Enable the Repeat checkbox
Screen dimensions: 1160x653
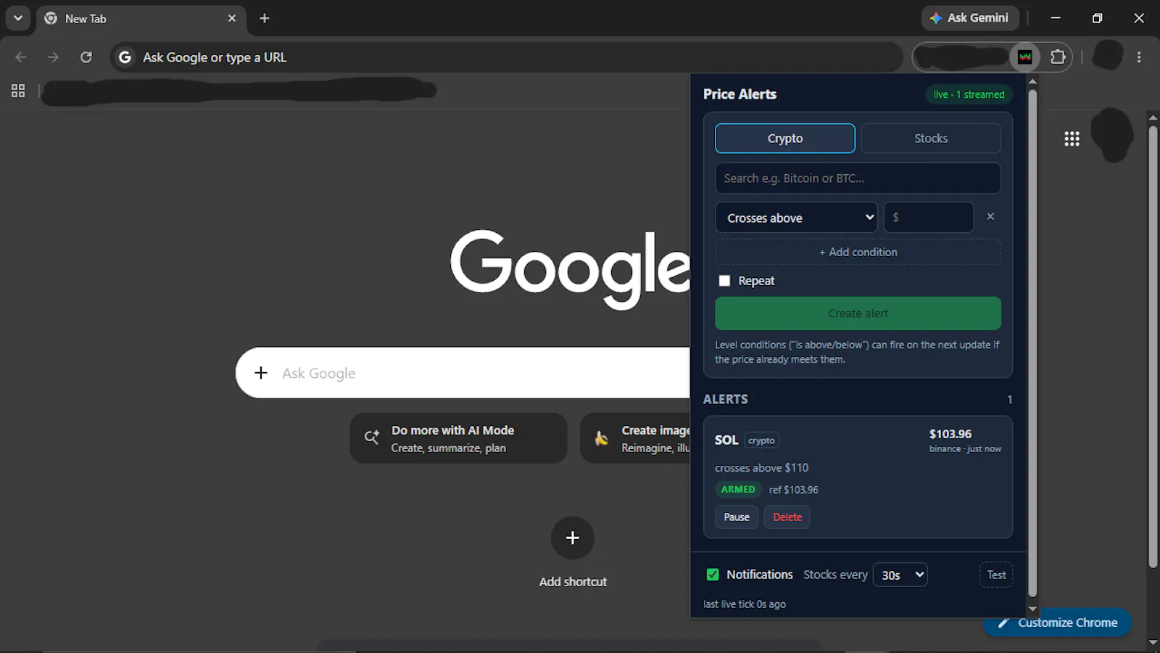click(724, 281)
